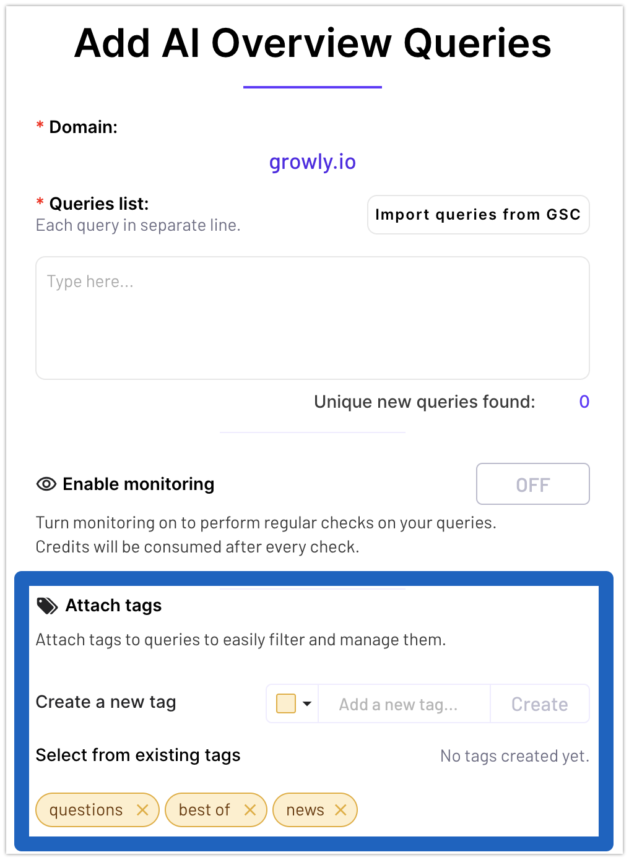Open the tag color dropdown arrow
The image size is (629, 860).
[307, 703]
